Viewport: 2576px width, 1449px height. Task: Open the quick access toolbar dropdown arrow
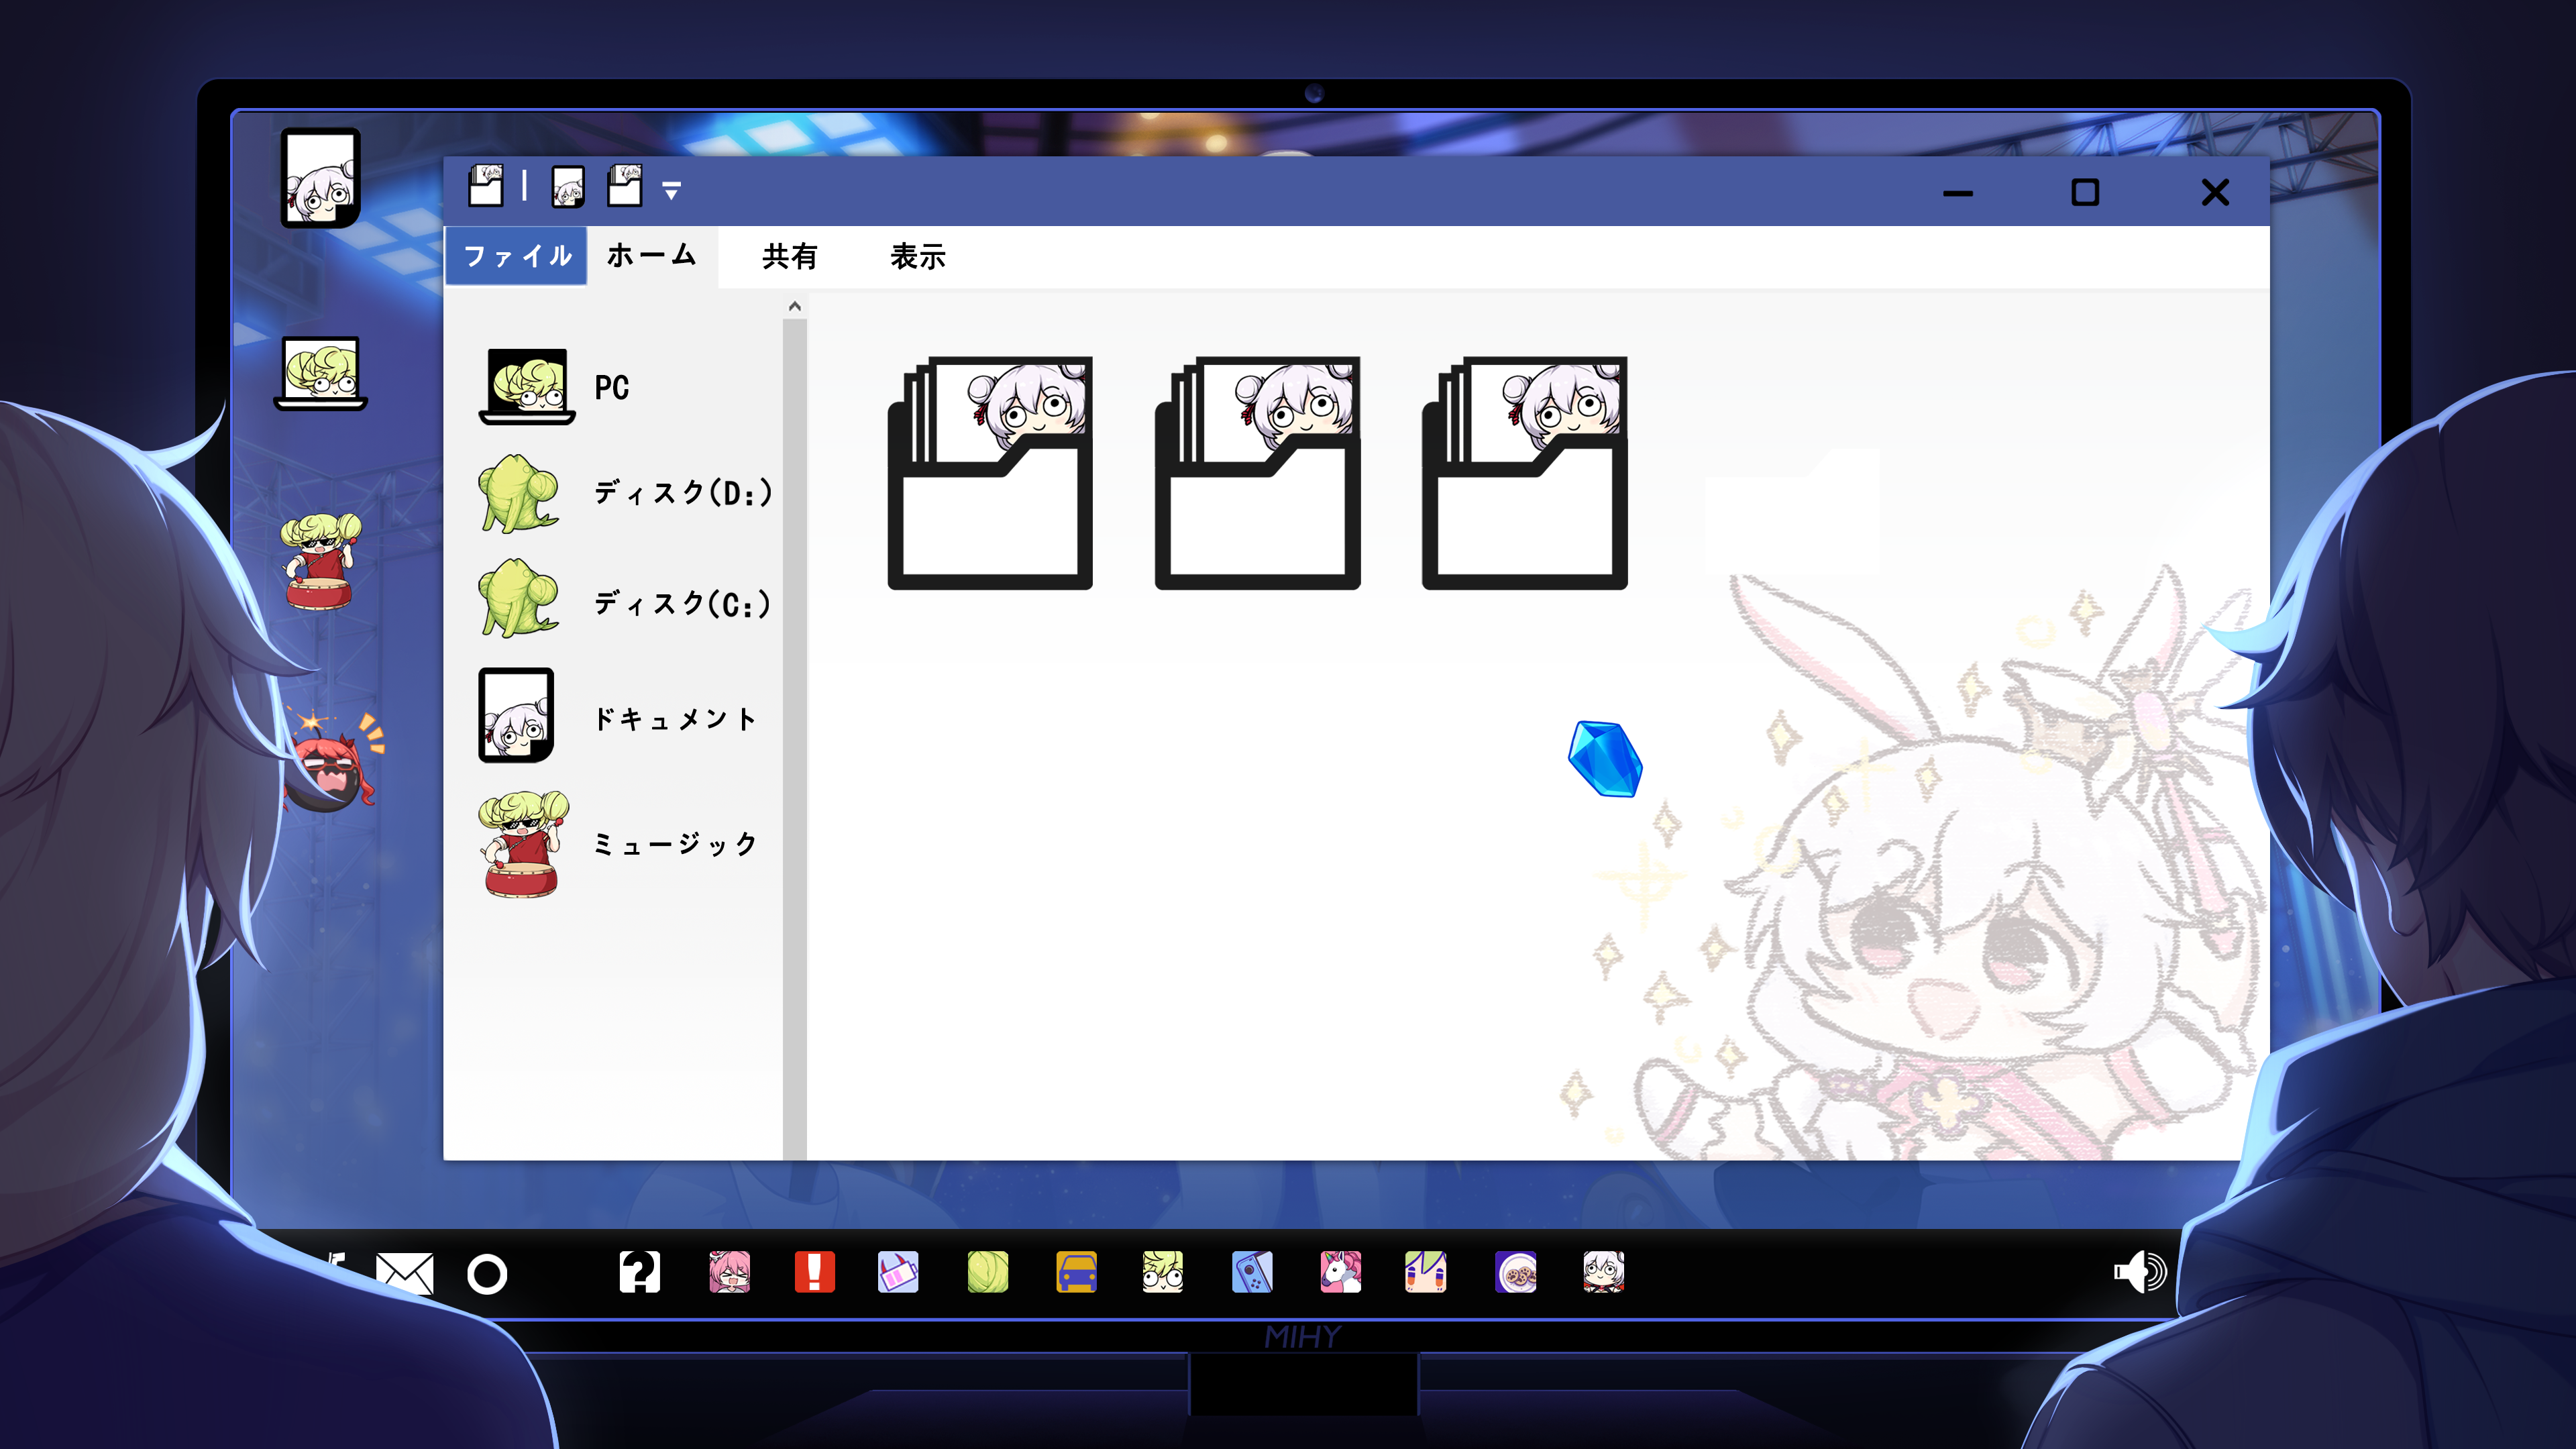672,190
